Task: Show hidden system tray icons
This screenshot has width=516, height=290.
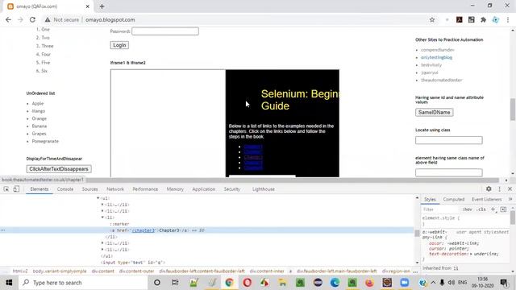Action: pyautogui.click(x=433, y=283)
